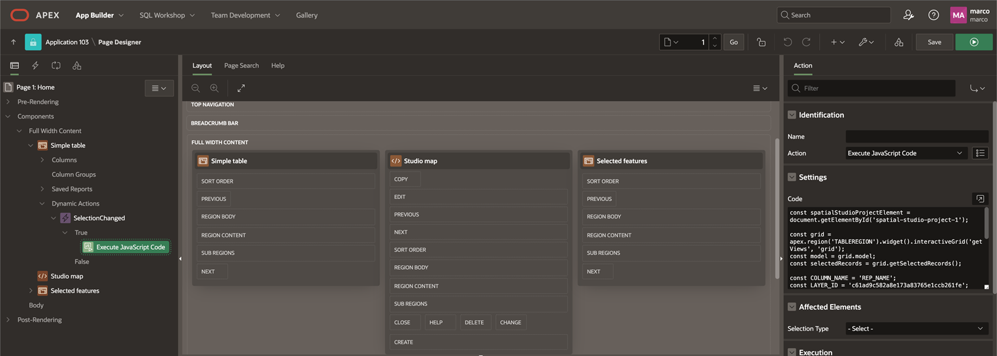Open the Action dropdown Execute JavaScript Code
This screenshot has width=997, height=356.
click(x=907, y=153)
